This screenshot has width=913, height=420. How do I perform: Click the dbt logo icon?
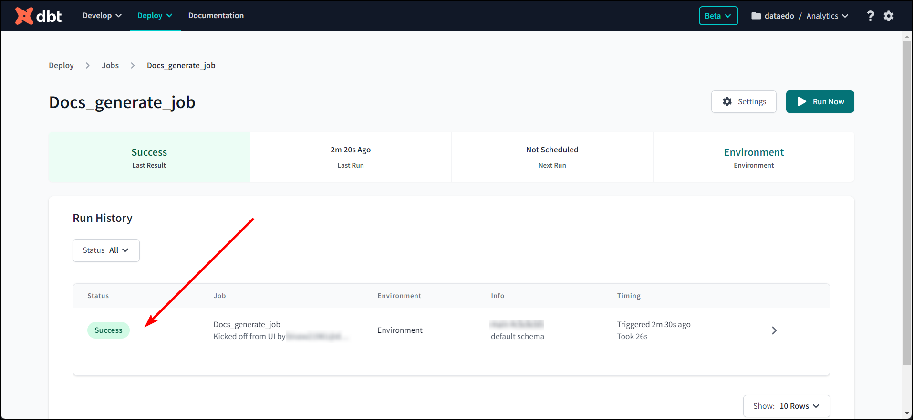(x=24, y=16)
